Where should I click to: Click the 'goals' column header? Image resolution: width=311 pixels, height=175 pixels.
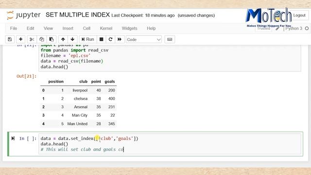(x=110, y=82)
